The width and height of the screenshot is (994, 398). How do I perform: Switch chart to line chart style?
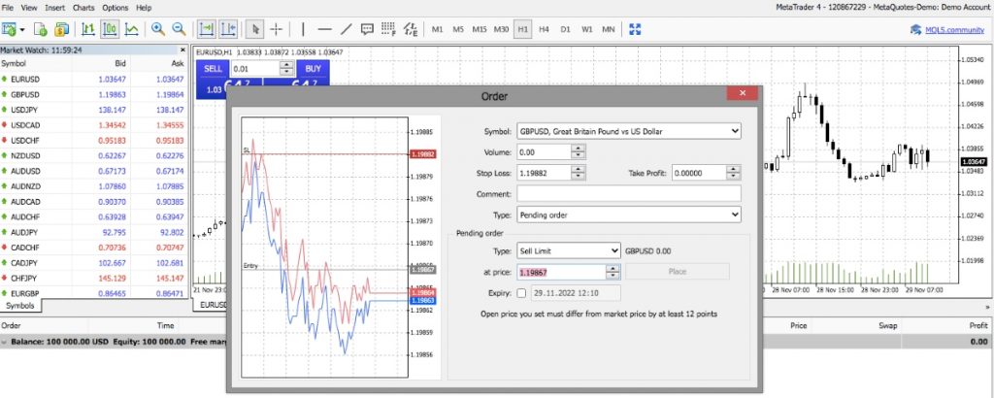click(x=132, y=29)
